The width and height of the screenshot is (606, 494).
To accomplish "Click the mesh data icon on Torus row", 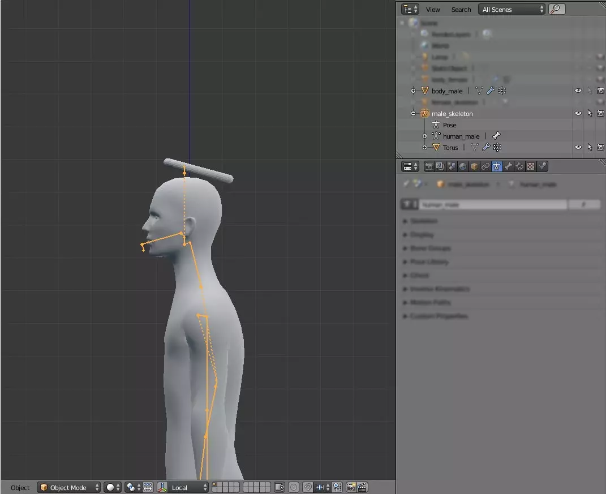I will [475, 147].
